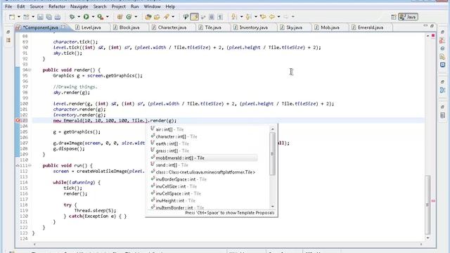Close the Component.java tab
The height and width of the screenshot is (253, 450).
coord(63,27)
